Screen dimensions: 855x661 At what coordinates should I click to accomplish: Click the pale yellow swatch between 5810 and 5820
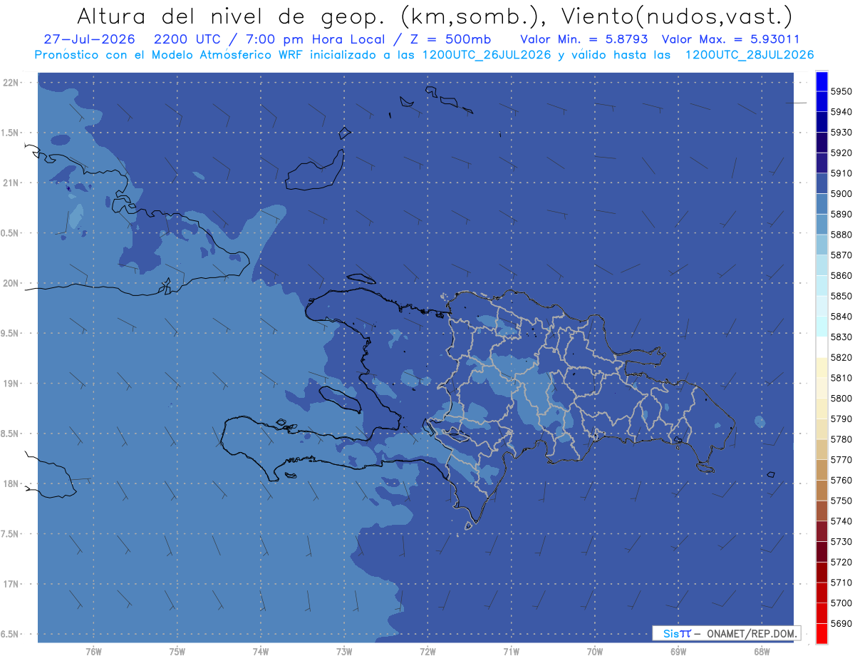tap(821, 367)
